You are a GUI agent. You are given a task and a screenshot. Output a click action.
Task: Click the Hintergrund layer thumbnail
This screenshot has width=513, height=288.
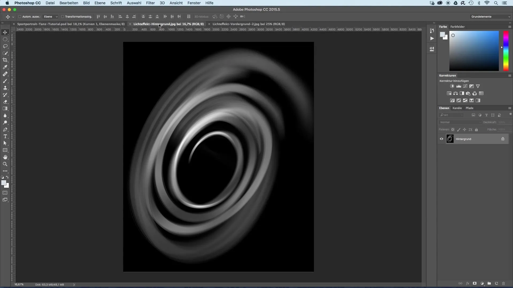pos(450,139)
